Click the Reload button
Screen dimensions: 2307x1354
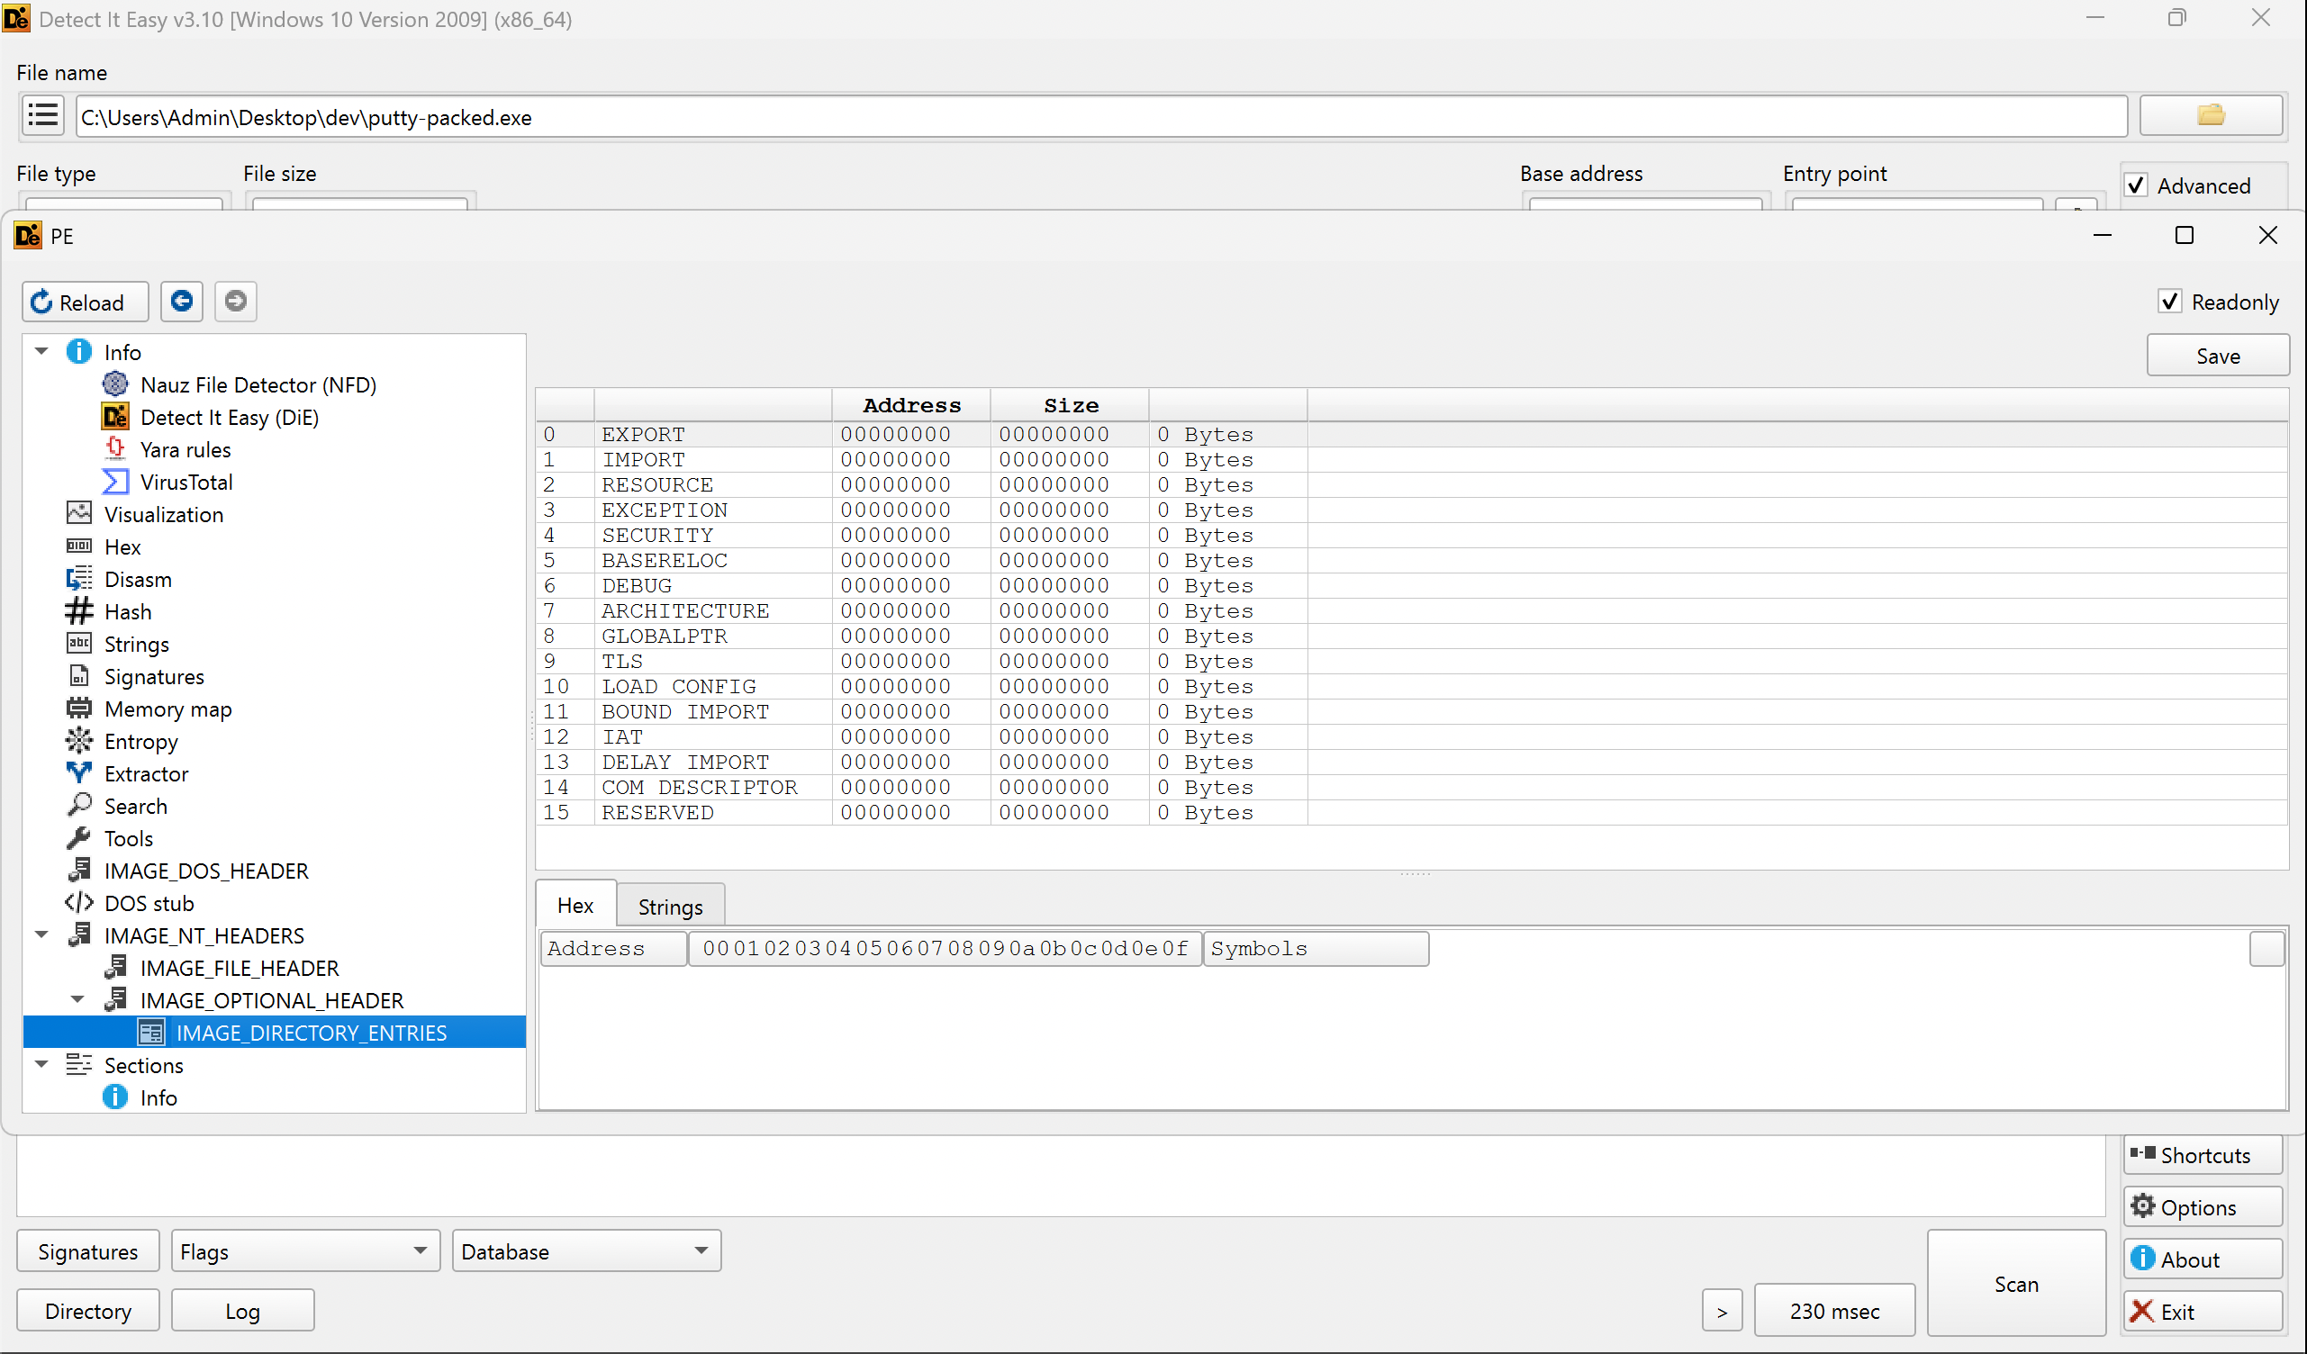pyautogui.click(x=85, y=302)
